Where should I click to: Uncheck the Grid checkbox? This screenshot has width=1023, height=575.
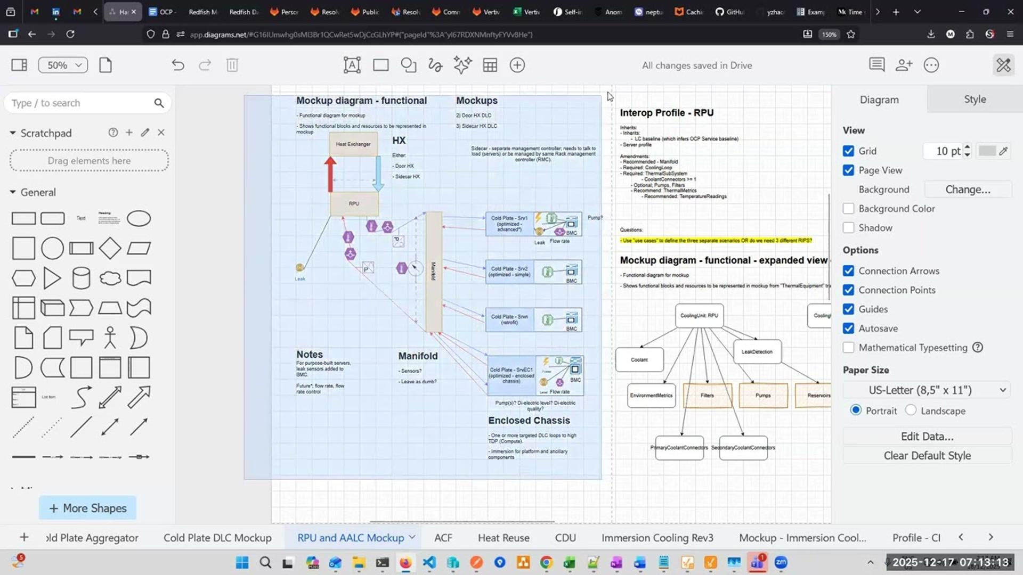(x=849, y=151)
